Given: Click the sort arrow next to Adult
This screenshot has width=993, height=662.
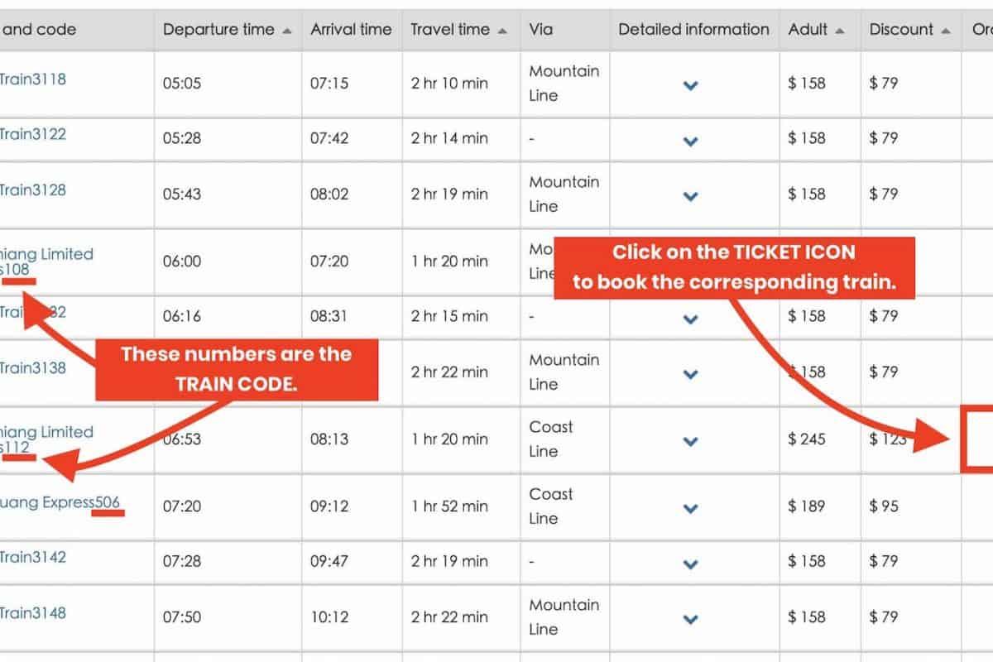Looking at the screenshot, I should [840, 31].
